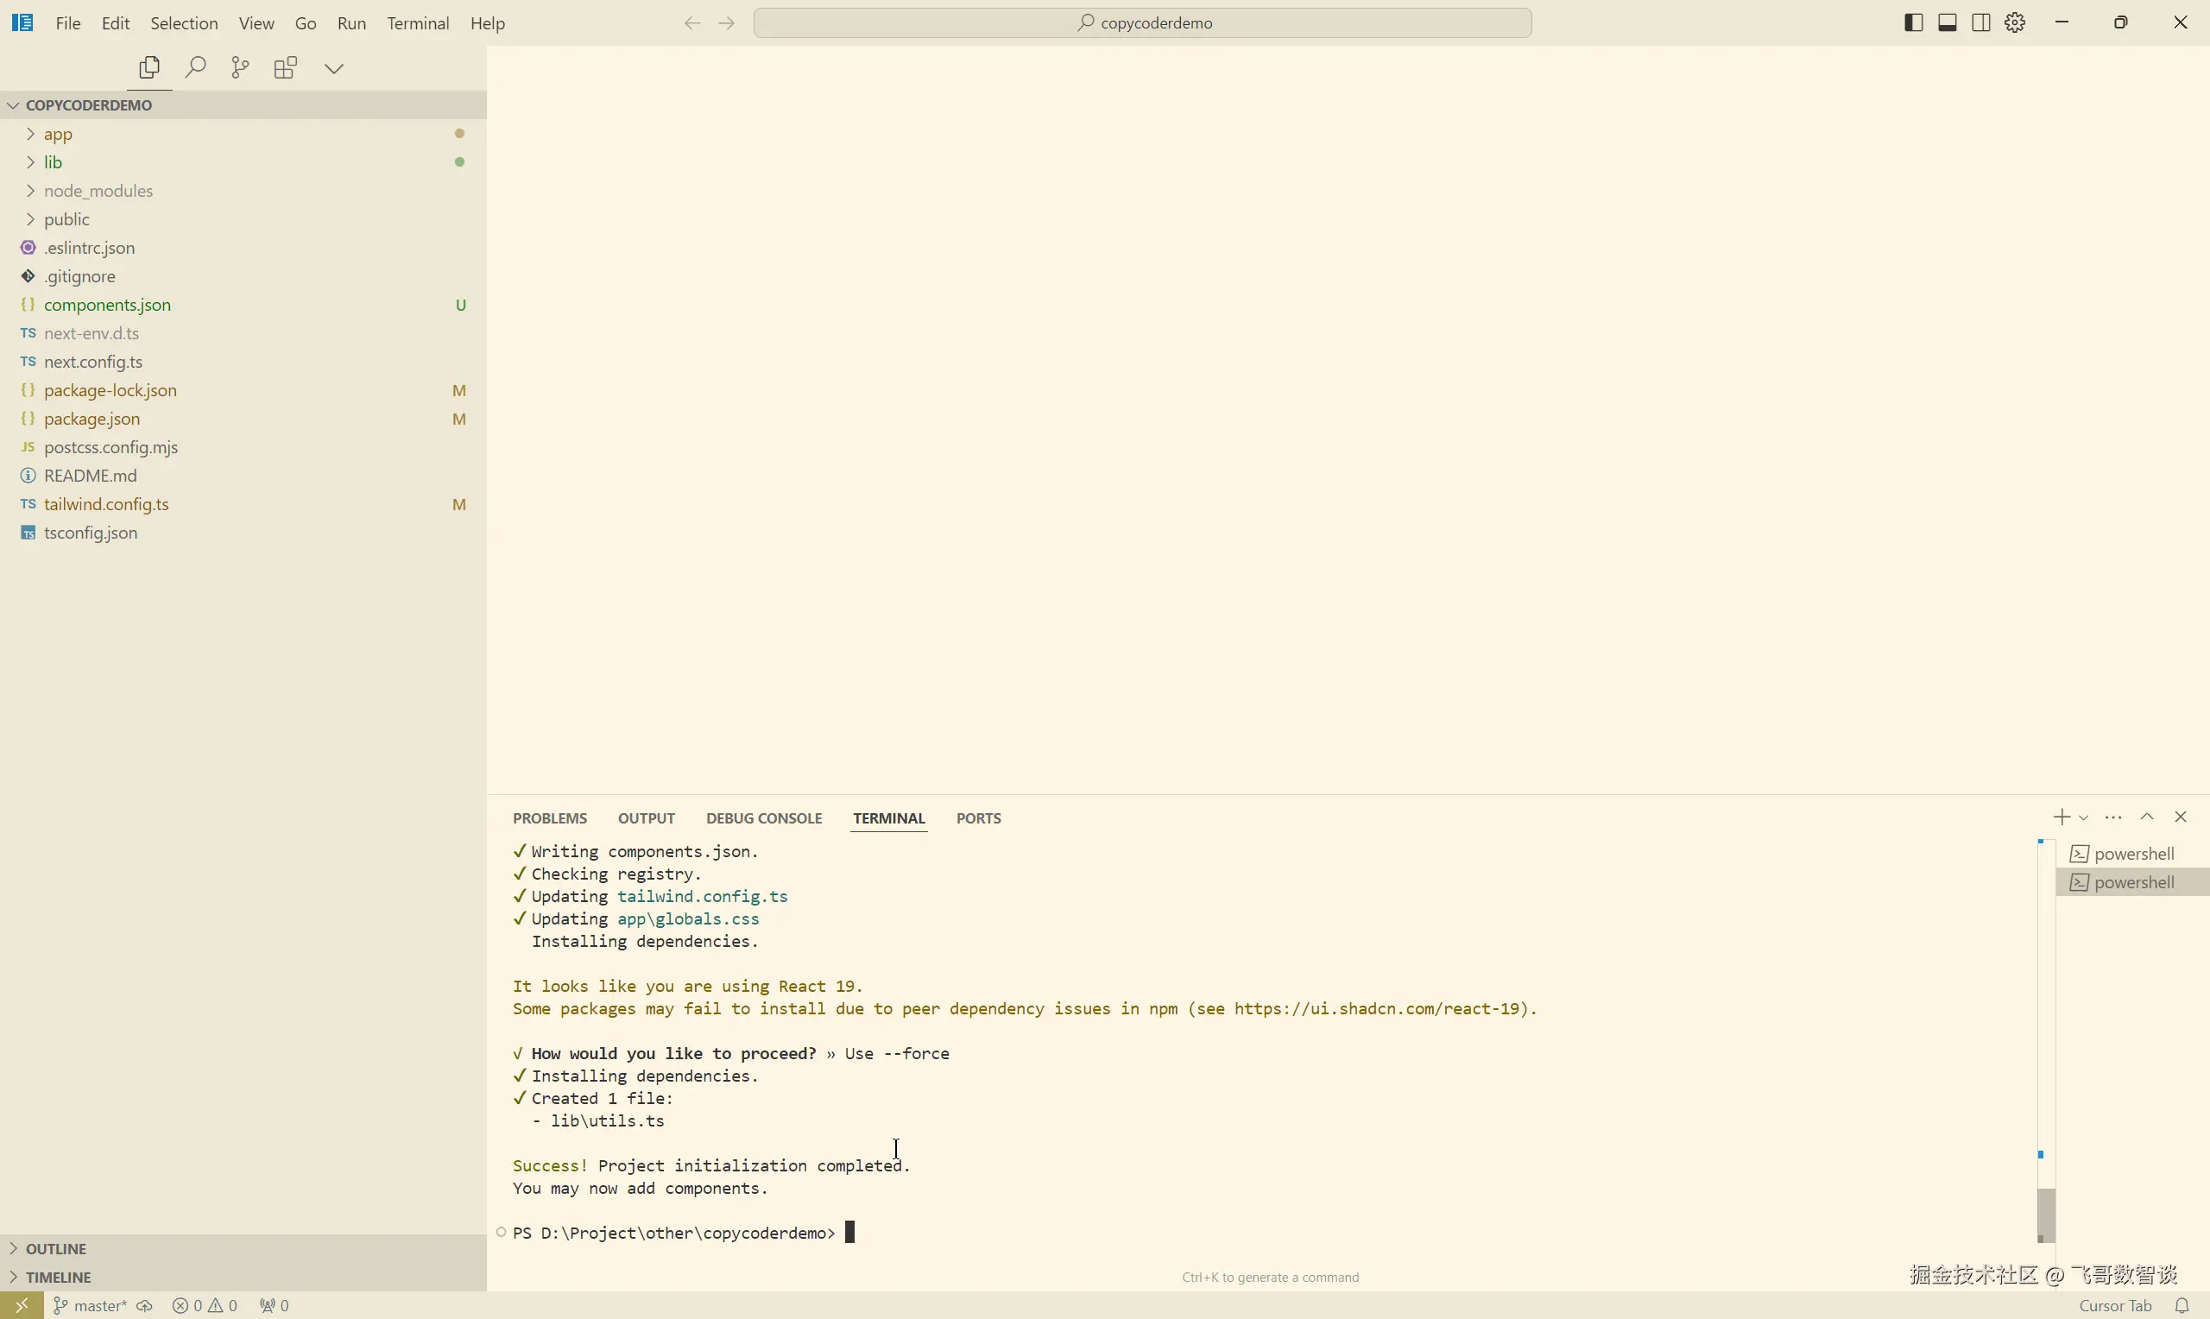The height and width of the screenshot is (1319, 2210).
Task: Expand the OUTLINE section
Action: (56, 1249)
